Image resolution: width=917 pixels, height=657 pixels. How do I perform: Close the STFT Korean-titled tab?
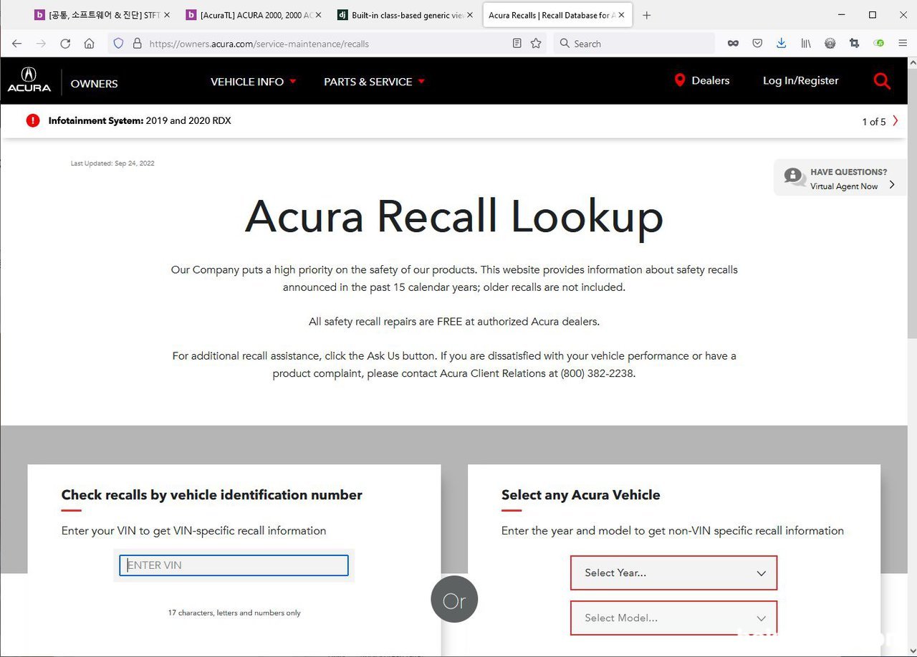pyautogui.click(x=167, y=15)
